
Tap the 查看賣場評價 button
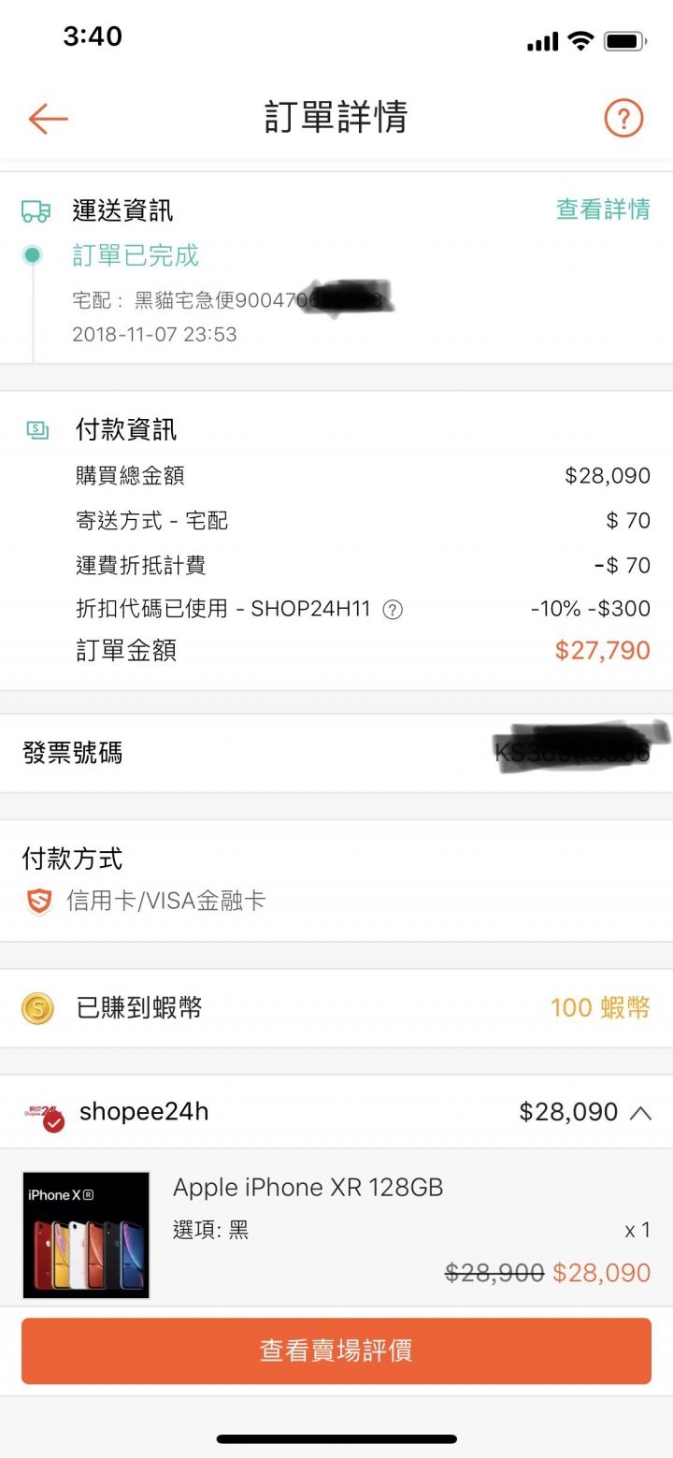336,1350
